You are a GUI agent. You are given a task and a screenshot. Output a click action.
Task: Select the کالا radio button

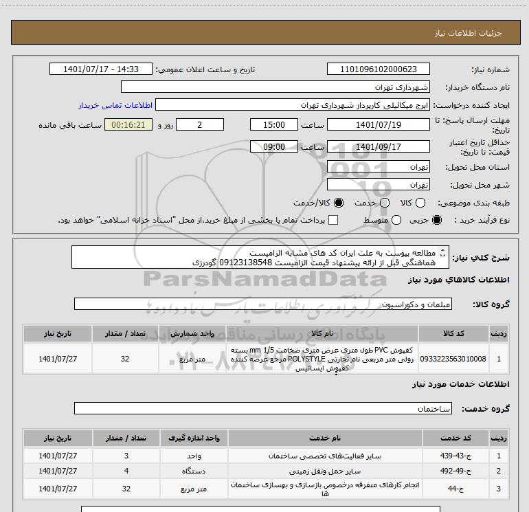click(420, 203)
